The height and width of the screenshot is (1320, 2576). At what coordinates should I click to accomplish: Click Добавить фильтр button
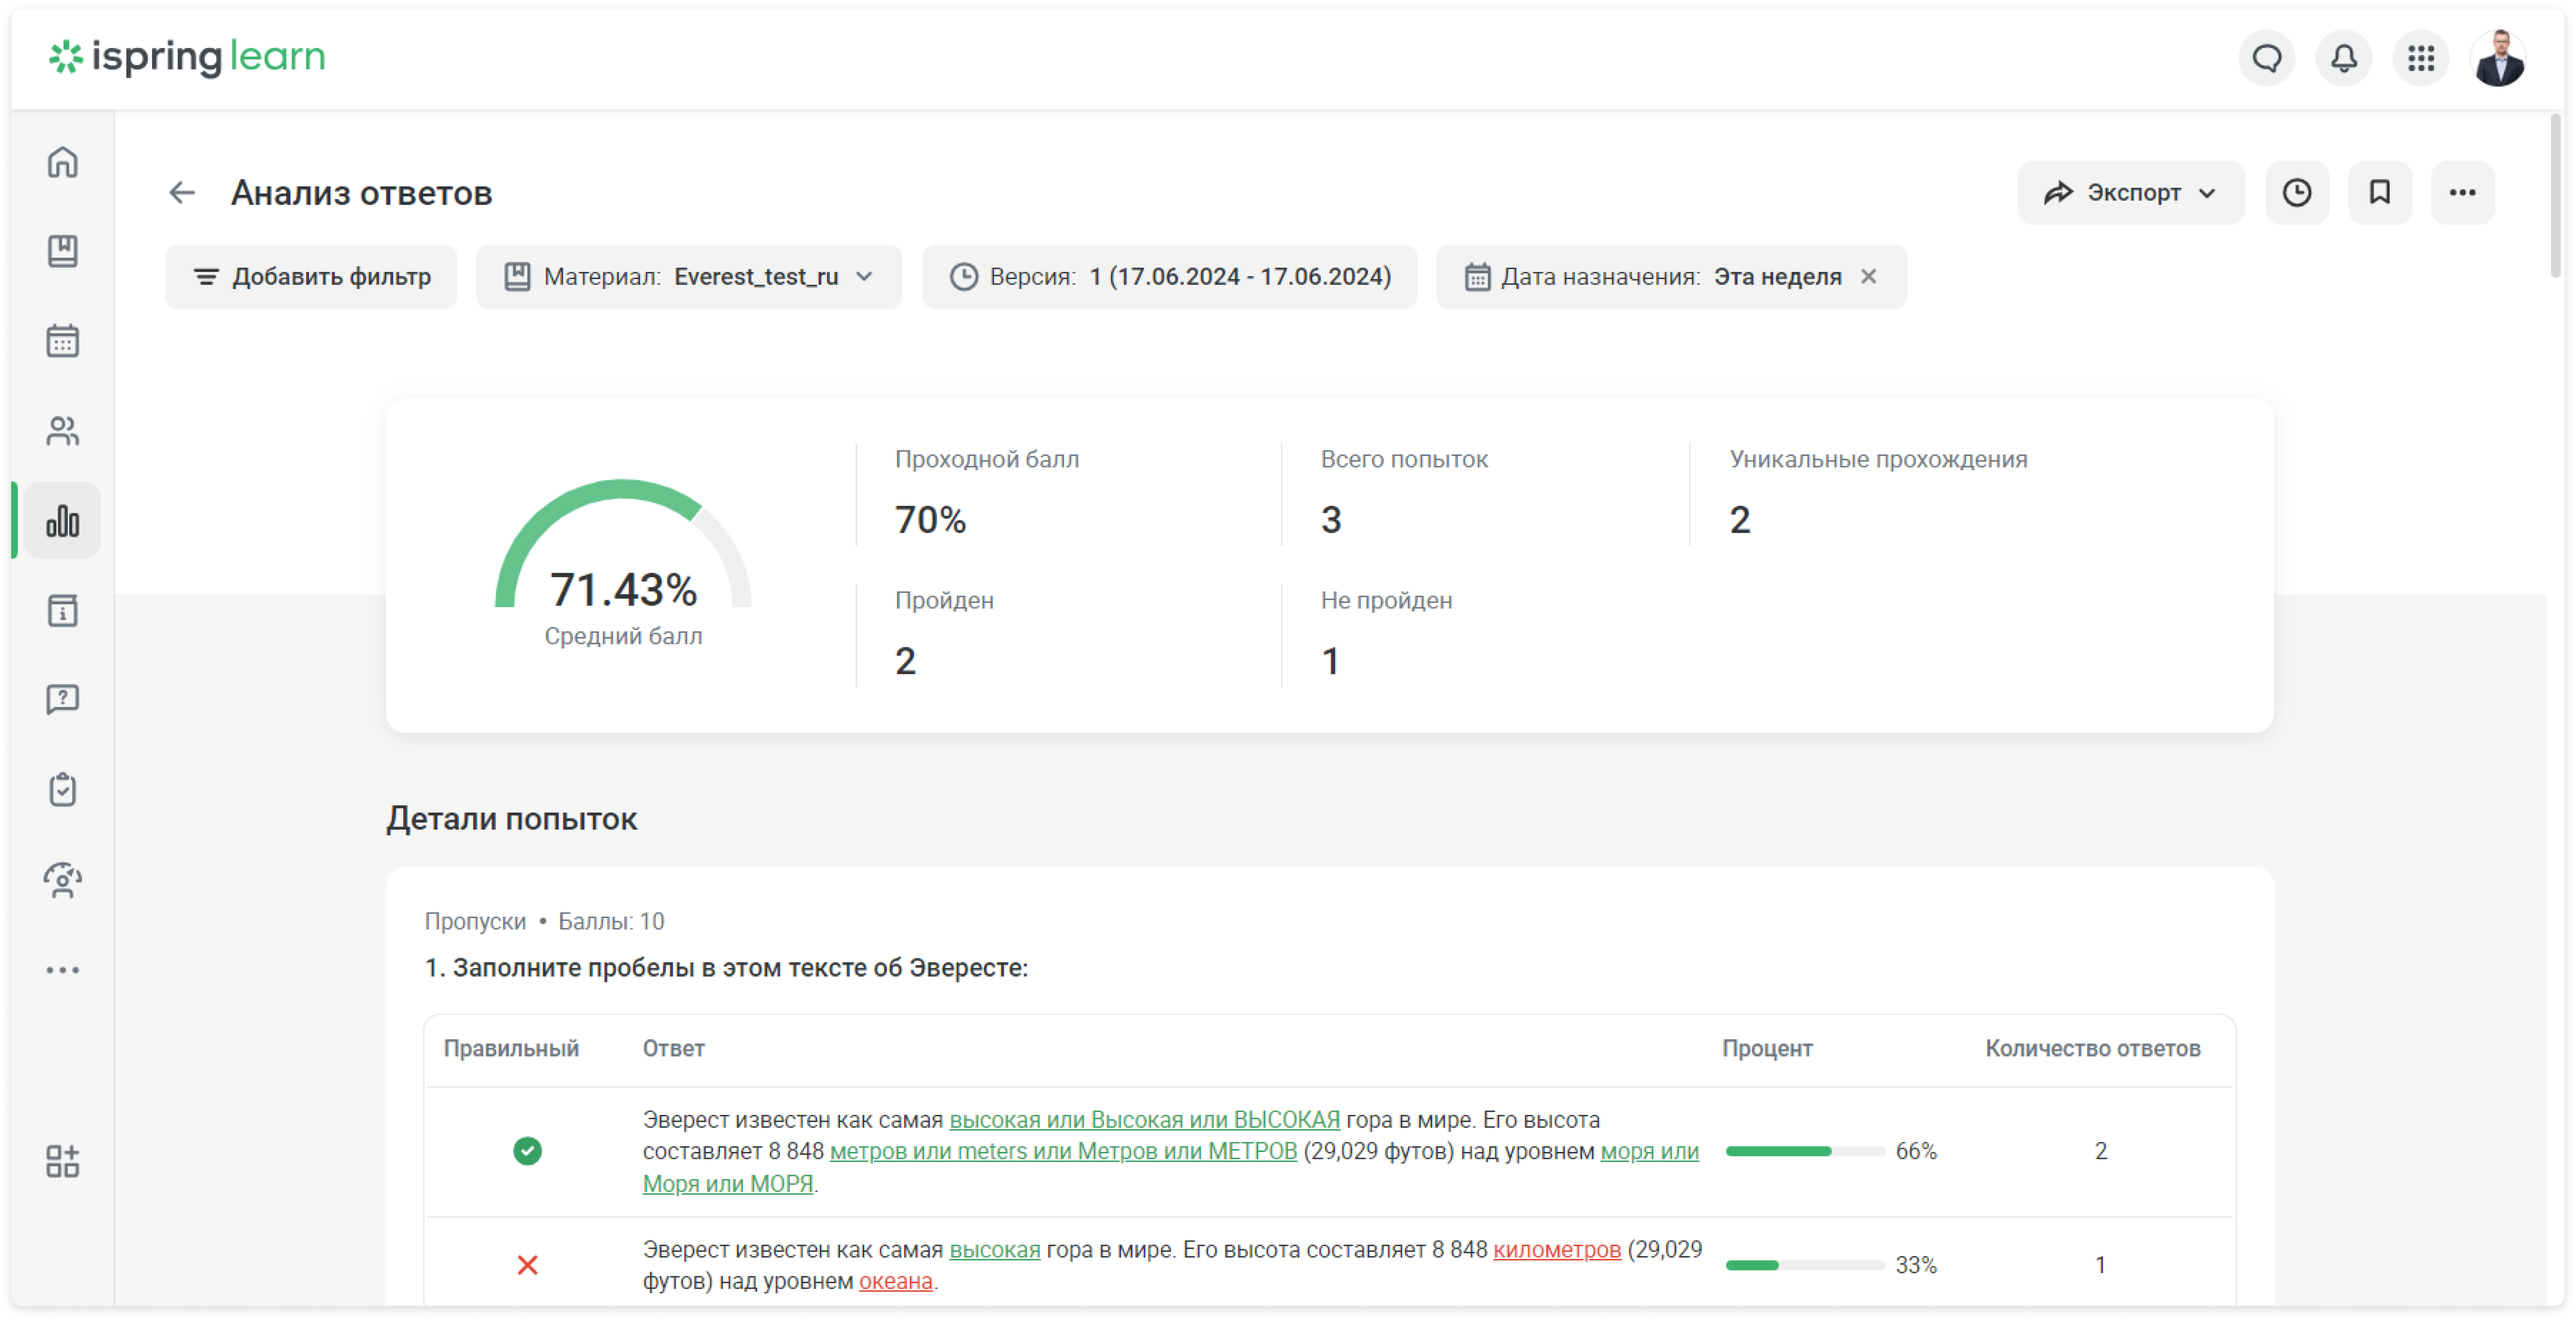coord(311,277)
